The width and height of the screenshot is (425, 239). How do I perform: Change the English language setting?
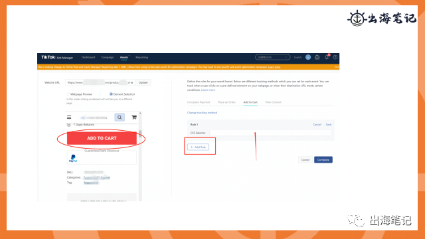(x=297, y=58)
